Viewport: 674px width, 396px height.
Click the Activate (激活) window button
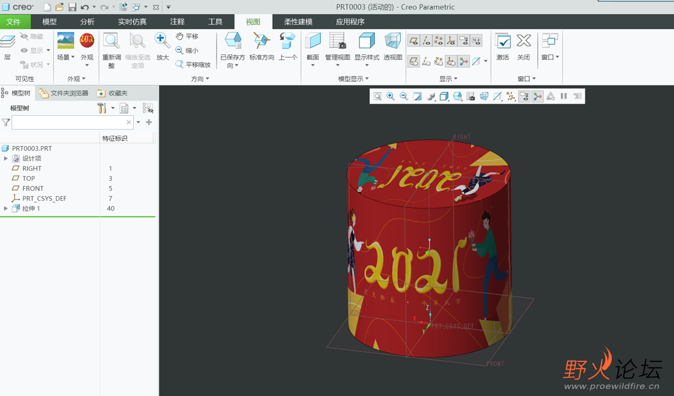(x=502, y=47)
